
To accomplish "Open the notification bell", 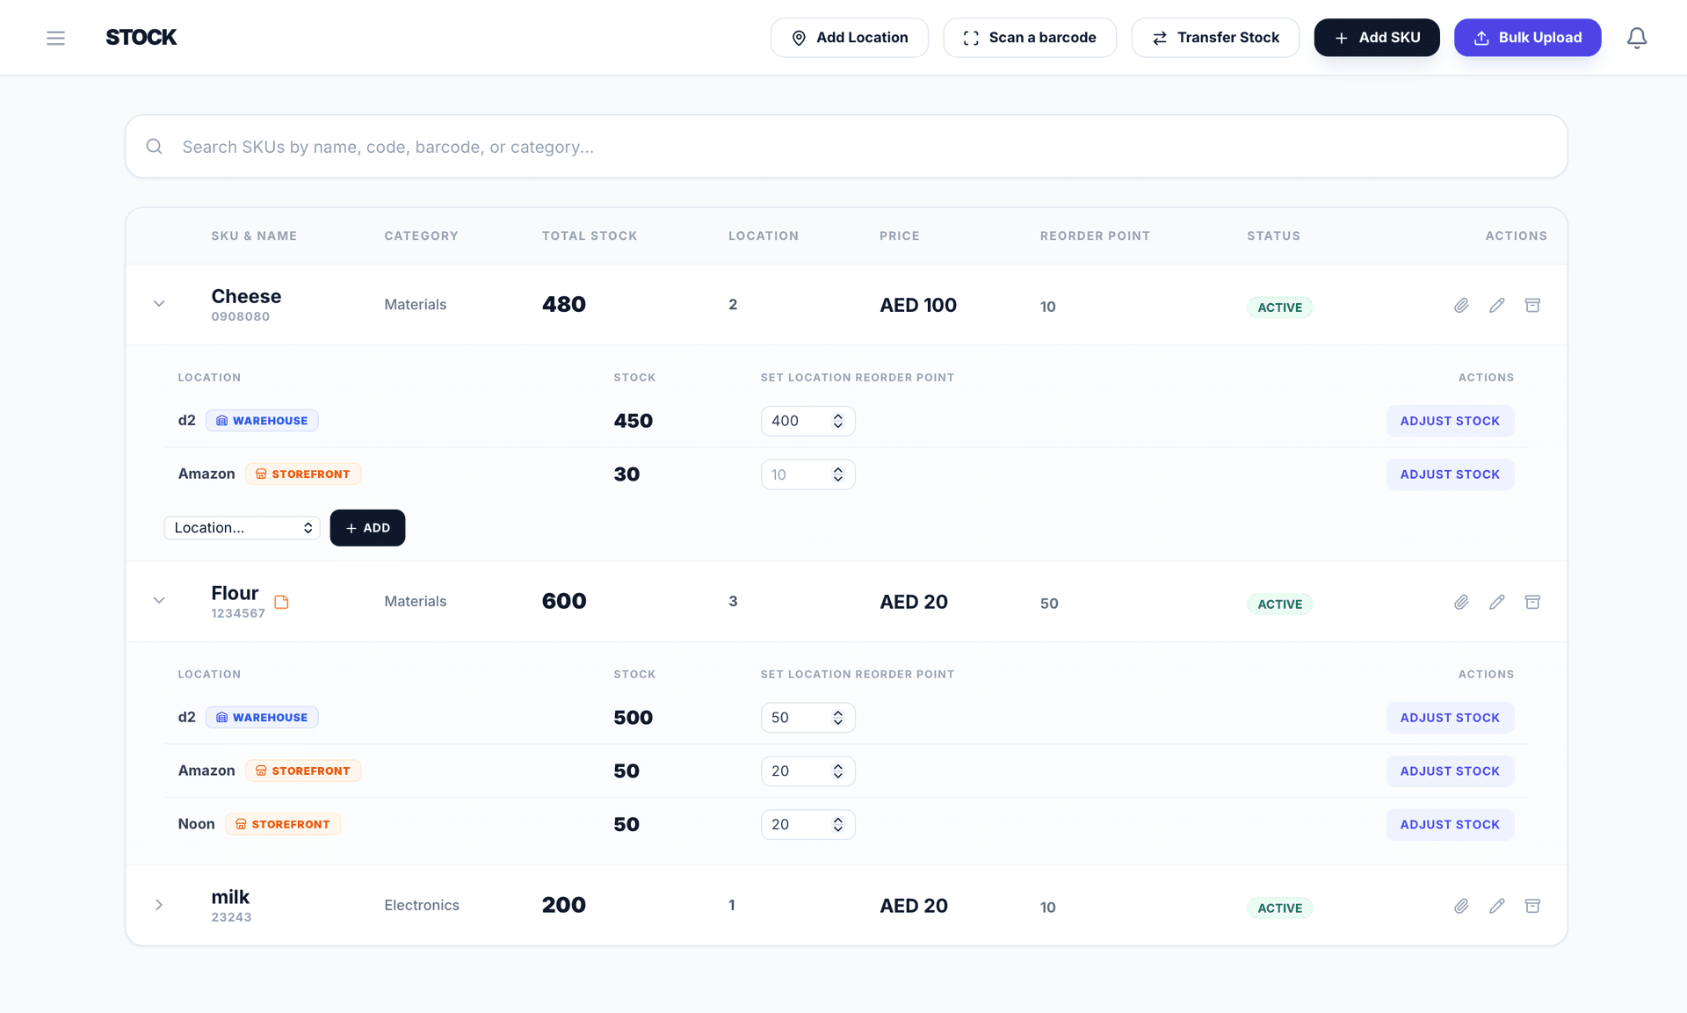I will pos(1636,37).
